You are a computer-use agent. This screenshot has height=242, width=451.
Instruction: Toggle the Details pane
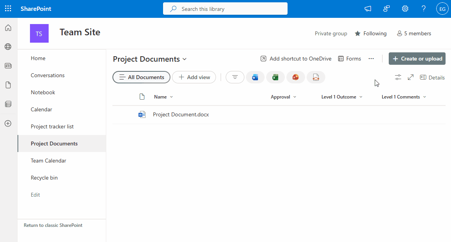[432, 78]
